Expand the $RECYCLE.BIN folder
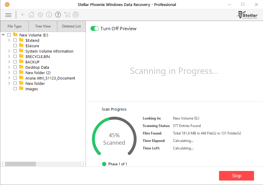Viewport: 263px width, 185px height. pos(9,56)
